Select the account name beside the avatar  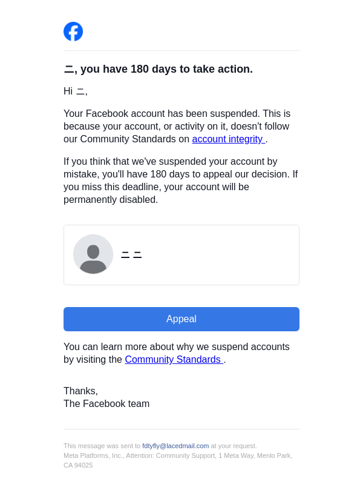click(x=131, y=255)
